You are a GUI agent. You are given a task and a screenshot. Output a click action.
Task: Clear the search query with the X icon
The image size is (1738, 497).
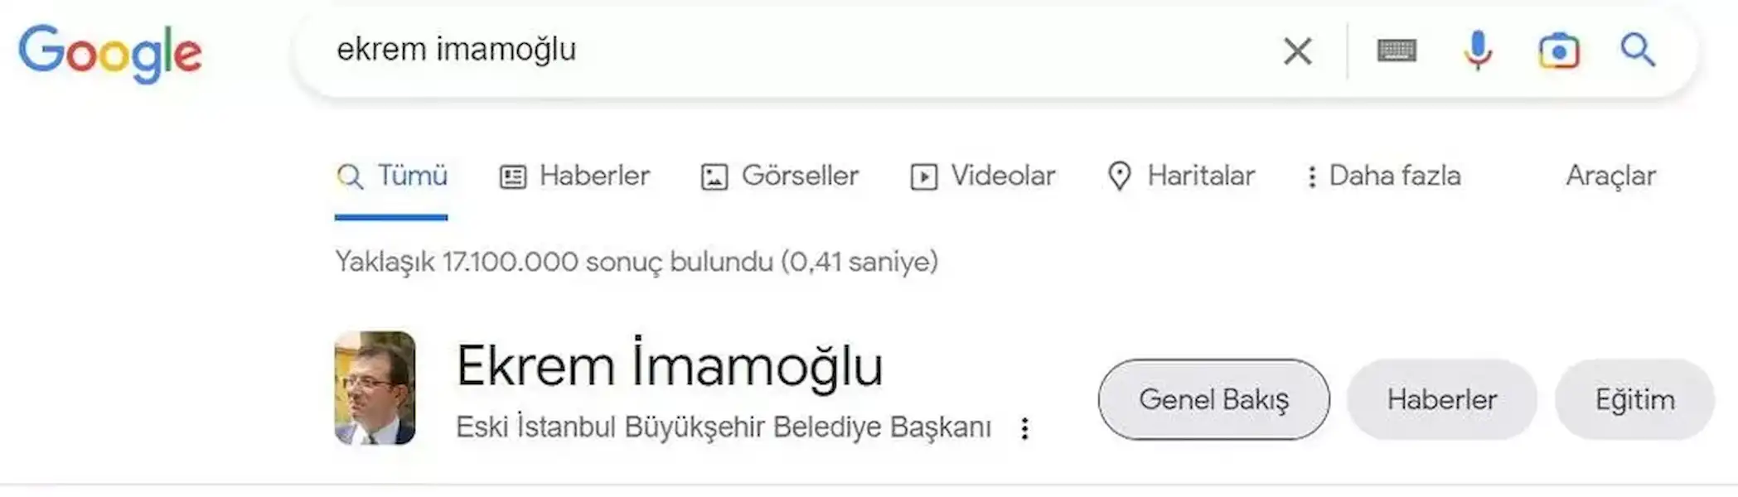1297,51
